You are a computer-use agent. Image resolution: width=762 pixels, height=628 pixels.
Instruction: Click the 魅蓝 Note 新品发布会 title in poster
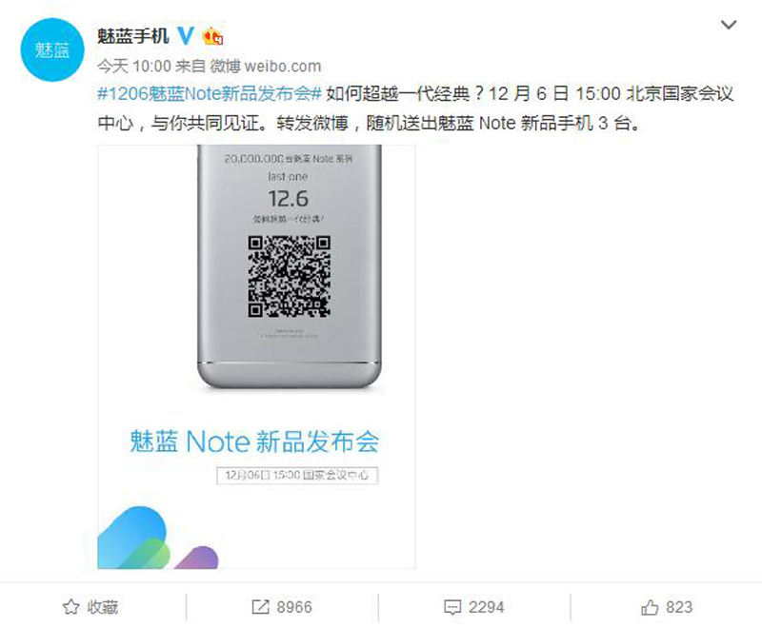(254, 442)
